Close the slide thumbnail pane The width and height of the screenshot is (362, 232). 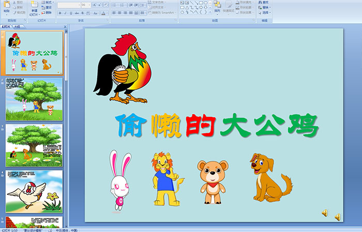65,27
